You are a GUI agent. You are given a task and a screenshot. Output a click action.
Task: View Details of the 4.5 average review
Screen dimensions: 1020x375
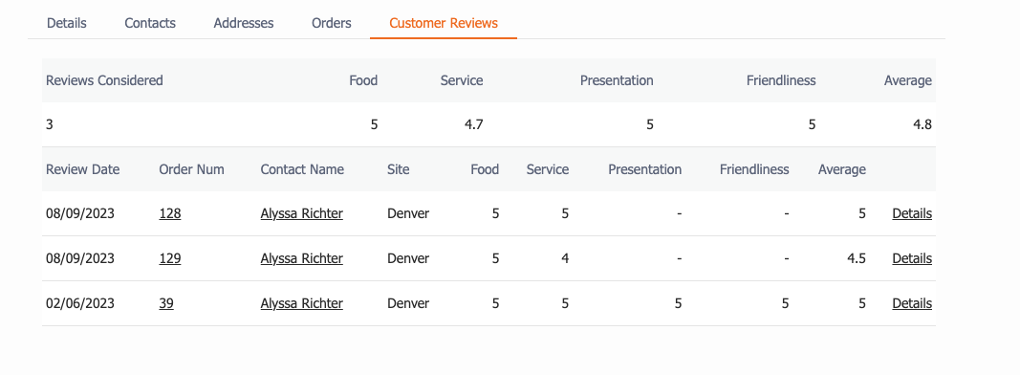pyautogui.click(x=912, y=258)
